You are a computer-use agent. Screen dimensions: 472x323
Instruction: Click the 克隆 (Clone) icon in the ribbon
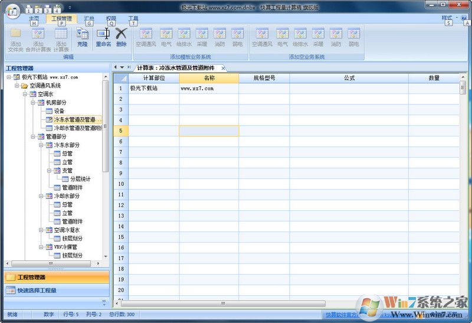82,37
